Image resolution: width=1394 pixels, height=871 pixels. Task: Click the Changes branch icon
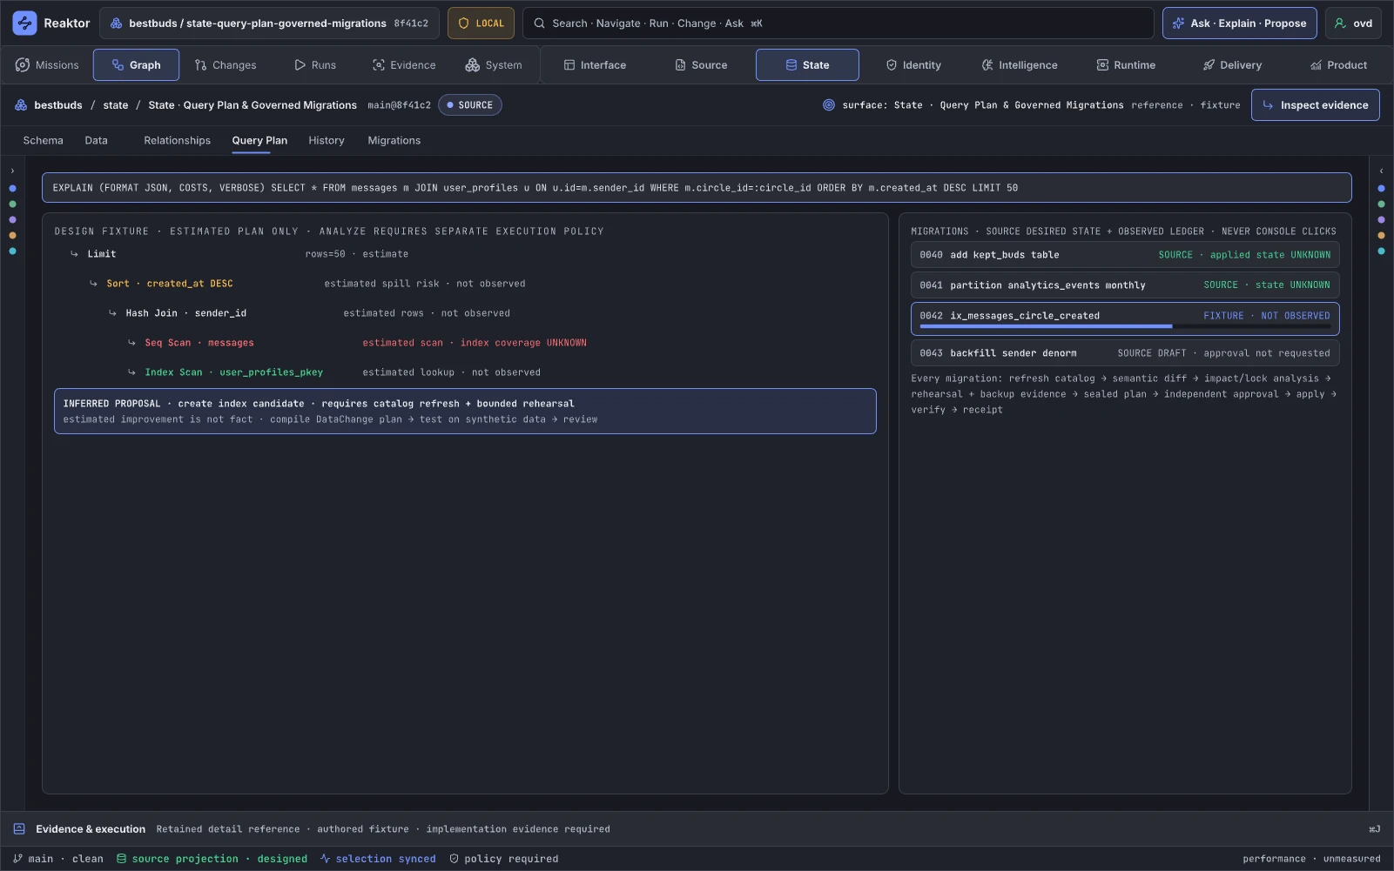pyautogui.click(x=201, y=65)
